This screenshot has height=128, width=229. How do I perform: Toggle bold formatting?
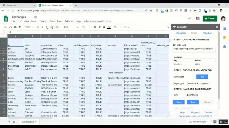[x=95, y=27]
